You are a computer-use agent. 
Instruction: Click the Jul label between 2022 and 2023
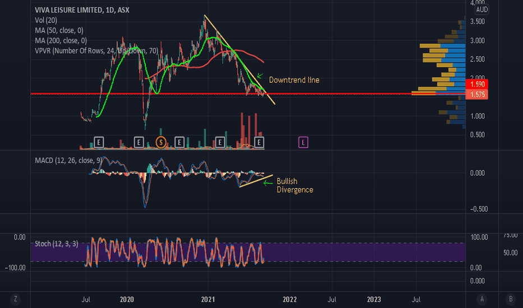pos(332,300)
